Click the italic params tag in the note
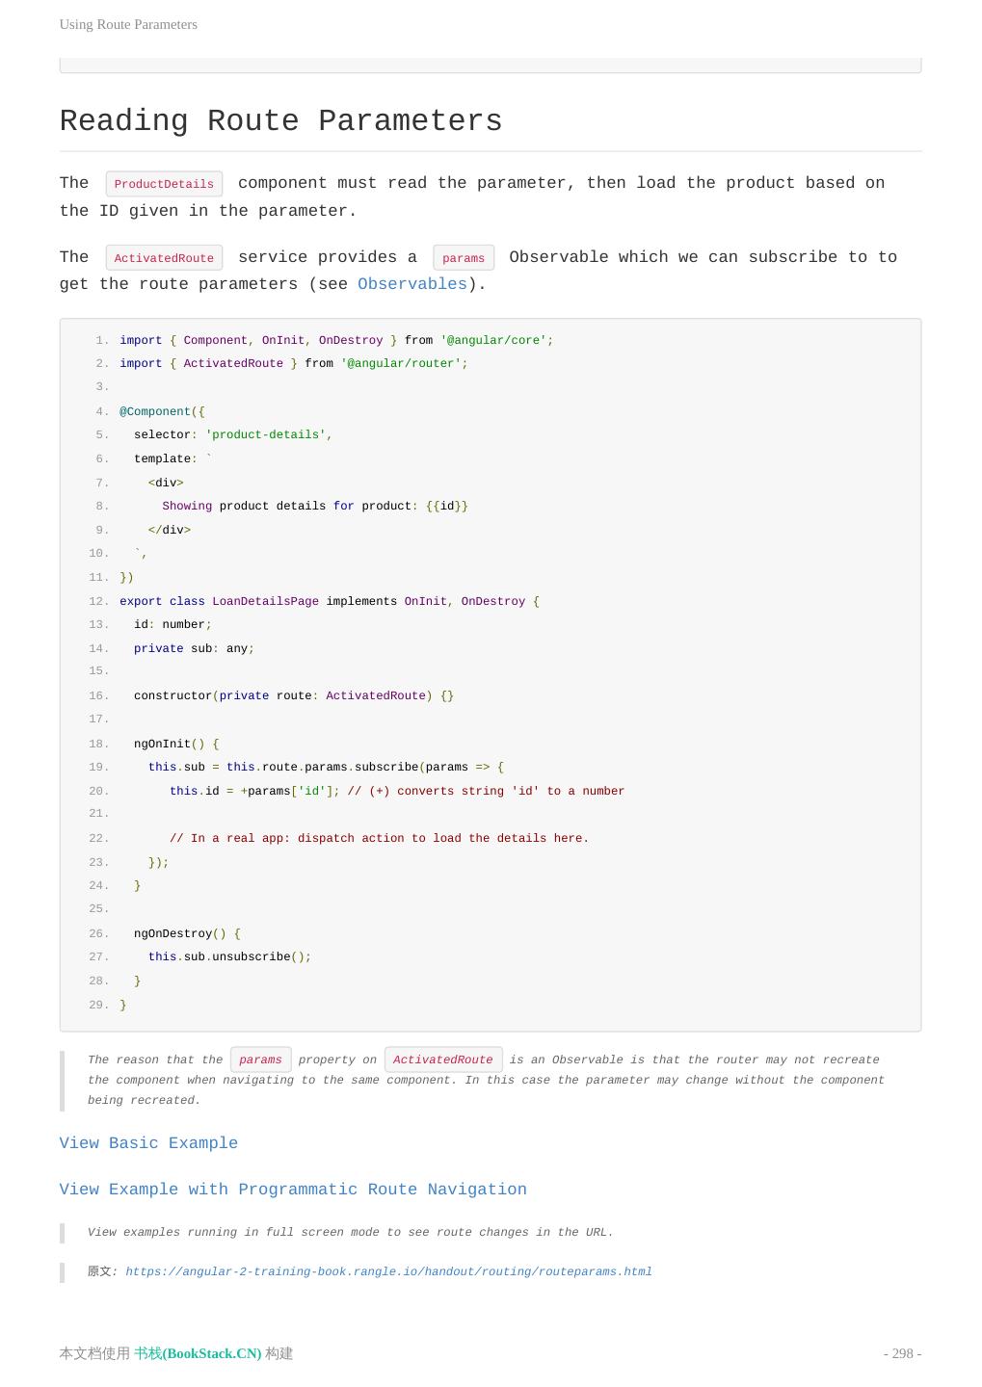The height and width of the screenshot is (1387, 982). tap(260, 1060)
